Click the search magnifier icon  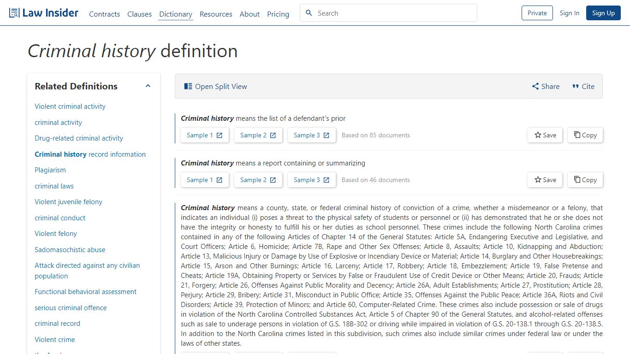309,13
